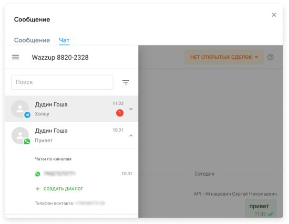Click the Создать диалог link
289x224 pixels.
point(63,189)
